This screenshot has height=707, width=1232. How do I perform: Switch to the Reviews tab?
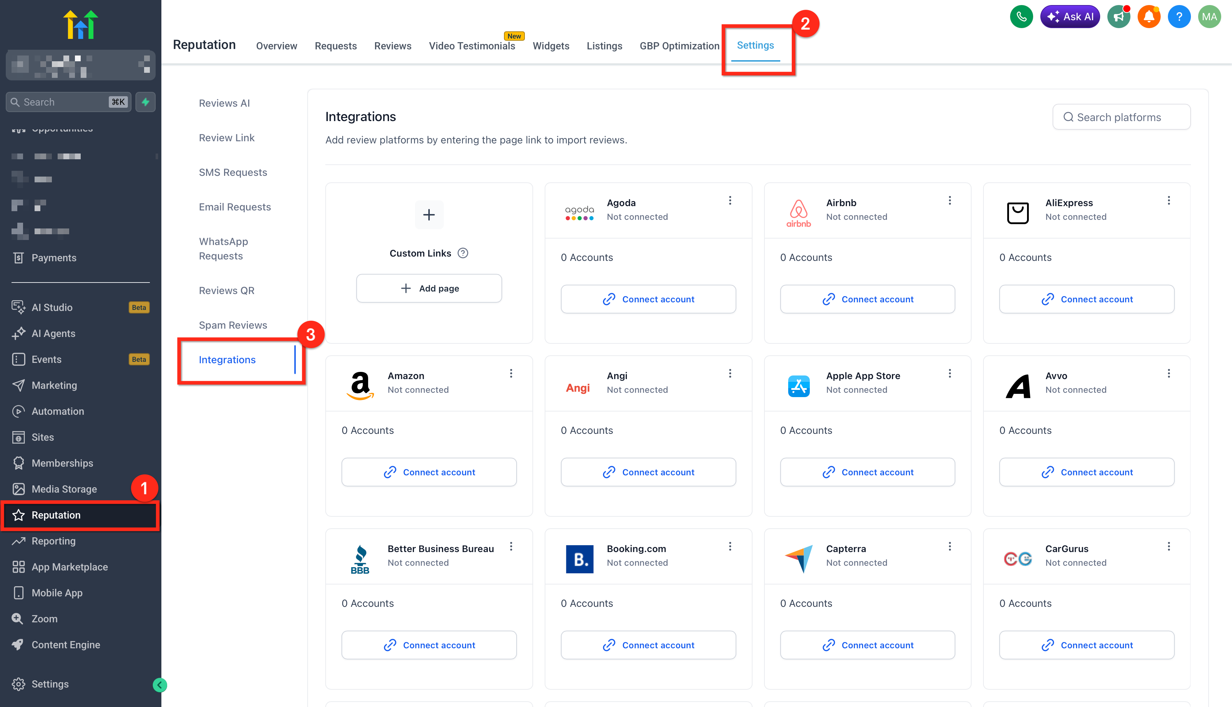pos(393,46)
